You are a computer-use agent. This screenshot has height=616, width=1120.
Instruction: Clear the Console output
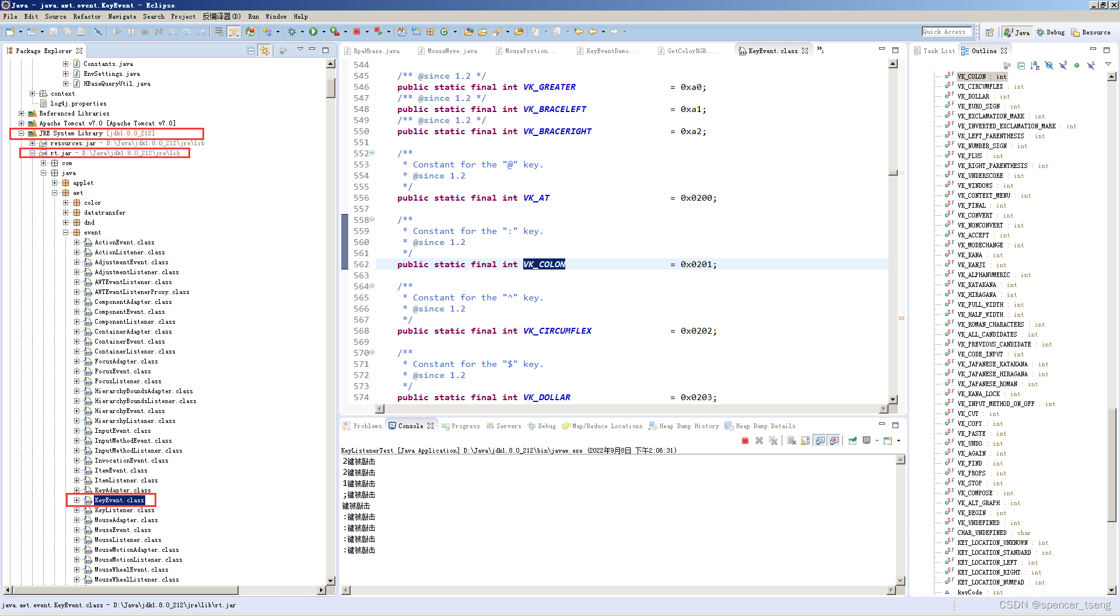[x=792, y=441]
